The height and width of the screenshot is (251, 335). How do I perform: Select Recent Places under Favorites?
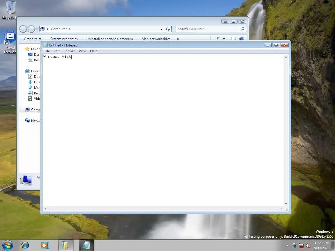[34, 60]
